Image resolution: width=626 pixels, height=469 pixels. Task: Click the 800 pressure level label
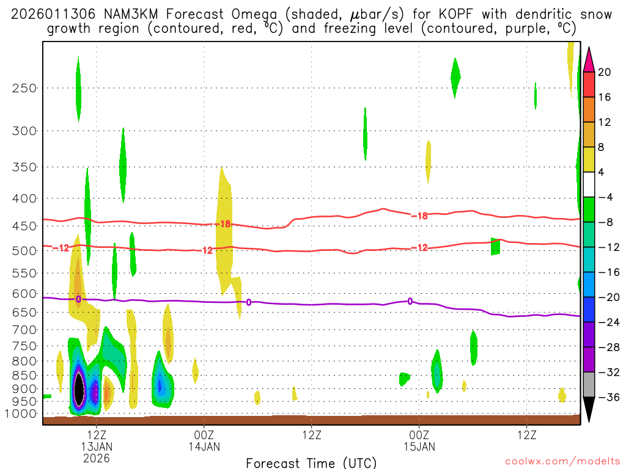pyautogui.click(x=24, y=362)
